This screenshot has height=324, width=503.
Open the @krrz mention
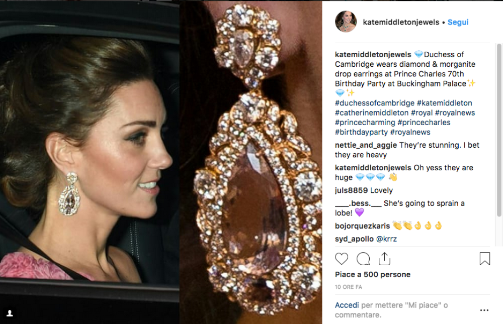tap(386, 239)
